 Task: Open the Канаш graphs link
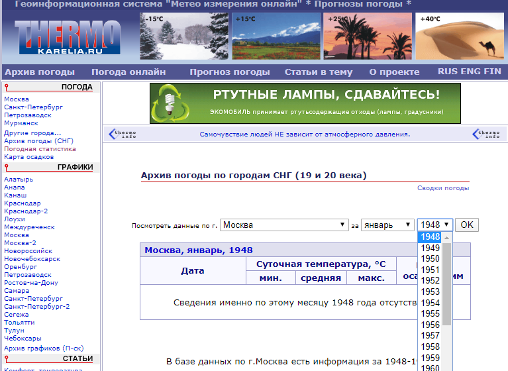[15, 195]
